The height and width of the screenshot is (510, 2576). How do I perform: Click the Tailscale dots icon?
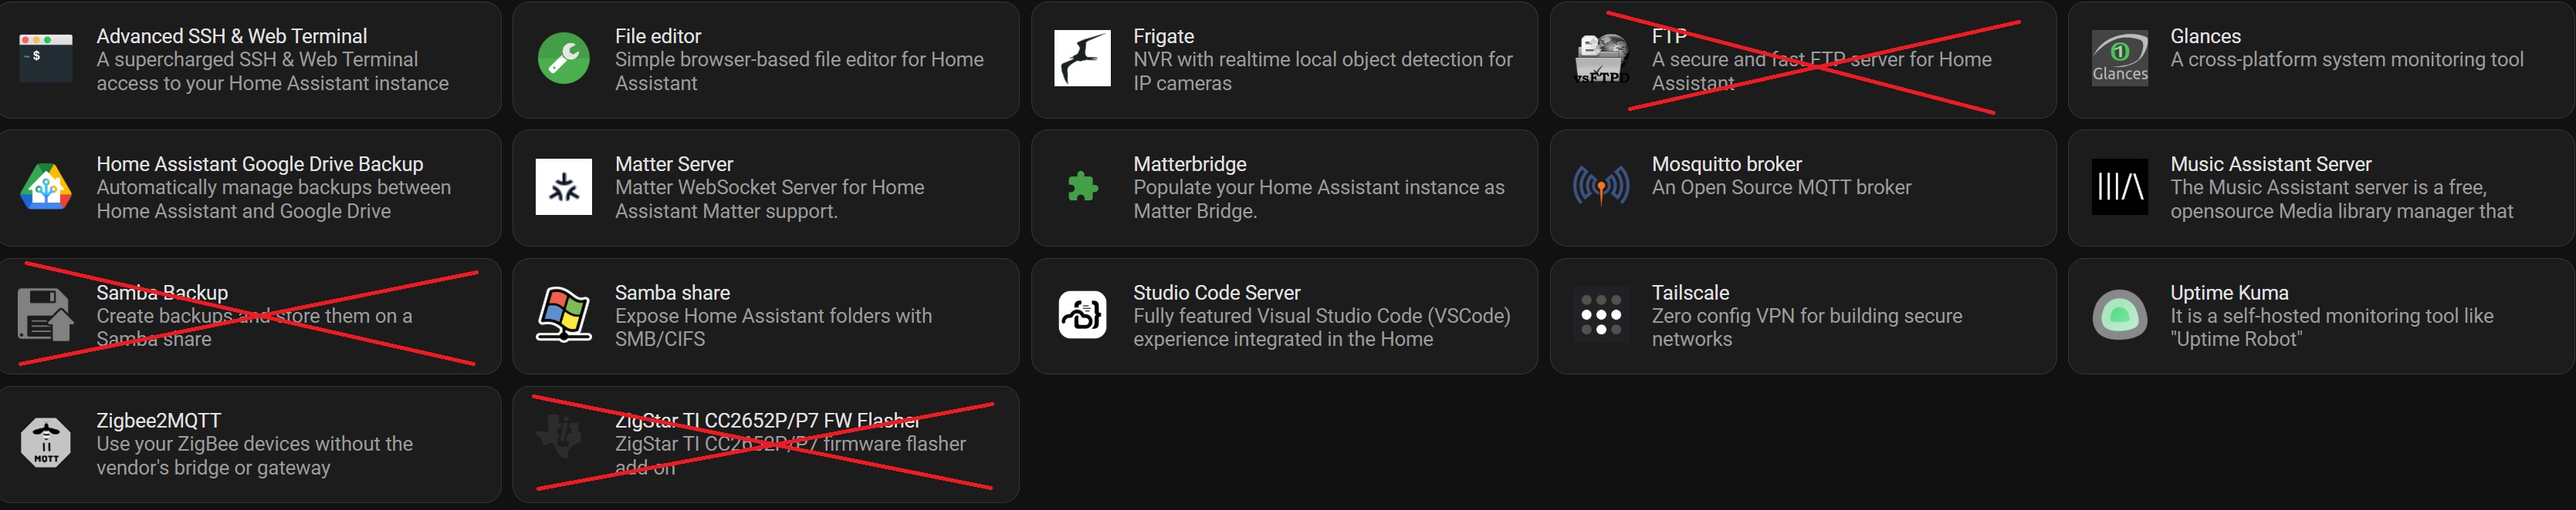click(1601, 315)
